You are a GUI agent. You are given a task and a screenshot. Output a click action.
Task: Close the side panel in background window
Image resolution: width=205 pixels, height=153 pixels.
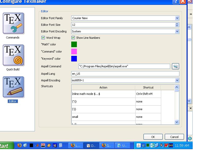(x=191, y=108)
